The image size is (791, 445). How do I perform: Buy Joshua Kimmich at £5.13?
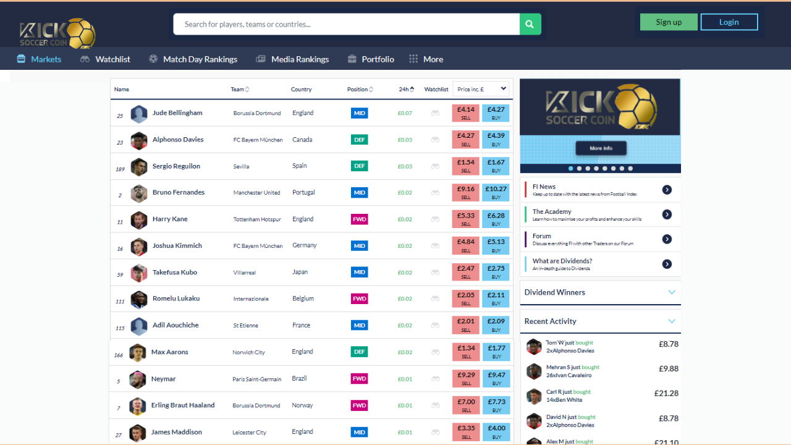(x=496, y=246)
